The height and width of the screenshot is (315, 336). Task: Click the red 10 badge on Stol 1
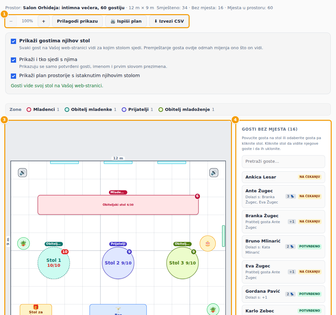65,252
